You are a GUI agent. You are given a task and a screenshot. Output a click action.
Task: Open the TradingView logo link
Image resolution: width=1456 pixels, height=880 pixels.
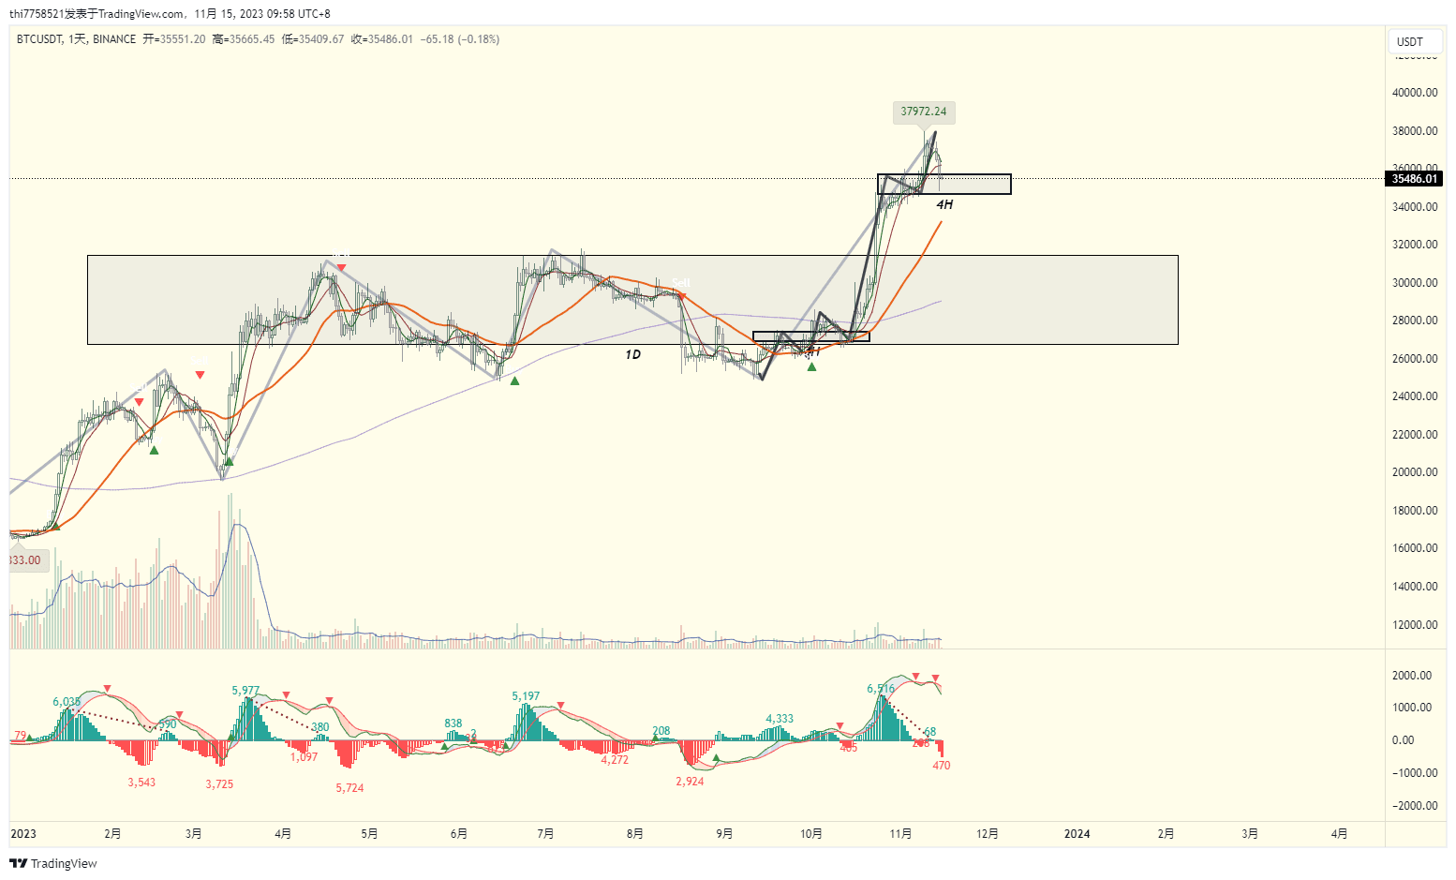click(53, 863)
